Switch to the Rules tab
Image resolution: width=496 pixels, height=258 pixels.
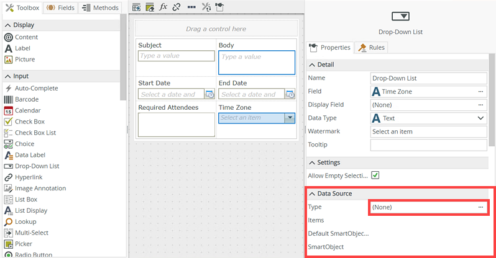(x=372, y=47)
